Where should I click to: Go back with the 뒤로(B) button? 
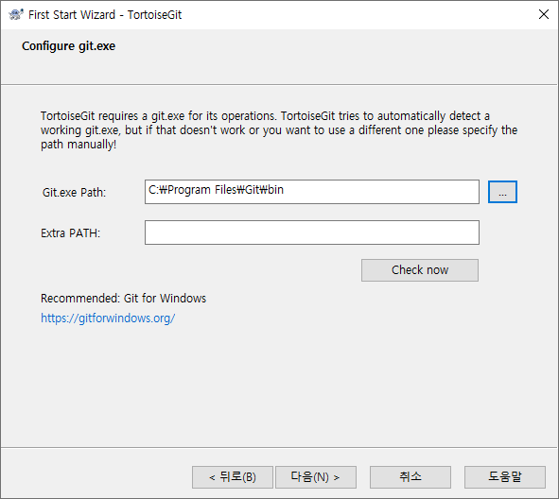[x=233, y=477]
